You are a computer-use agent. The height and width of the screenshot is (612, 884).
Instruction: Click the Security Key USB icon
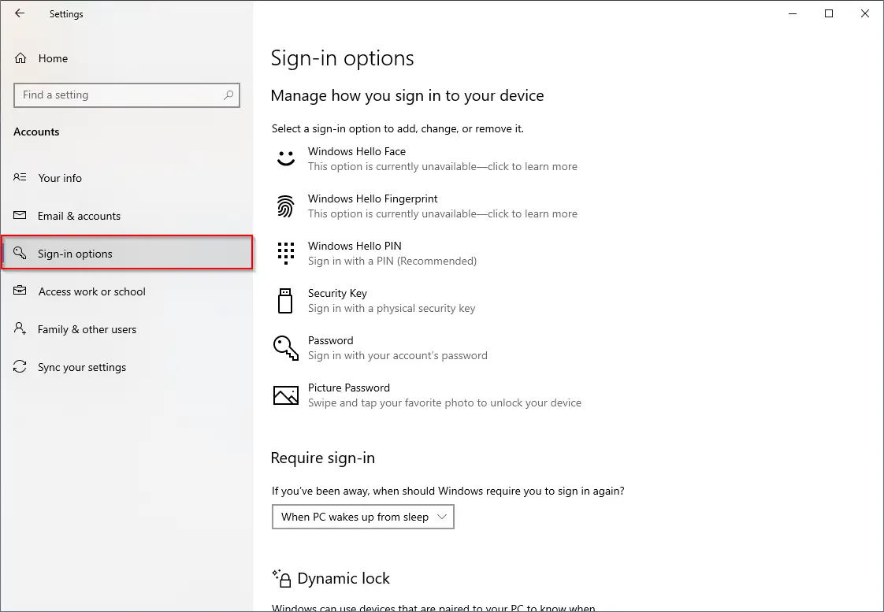pos(285,300)
